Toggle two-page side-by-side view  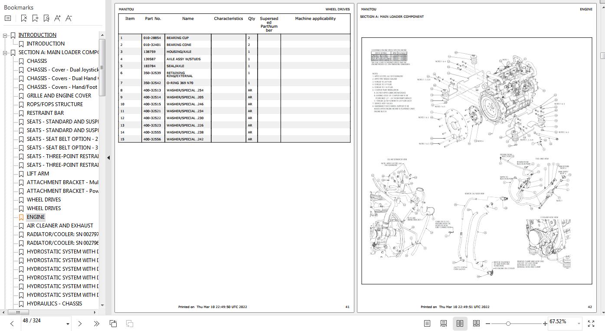point(460,323)
